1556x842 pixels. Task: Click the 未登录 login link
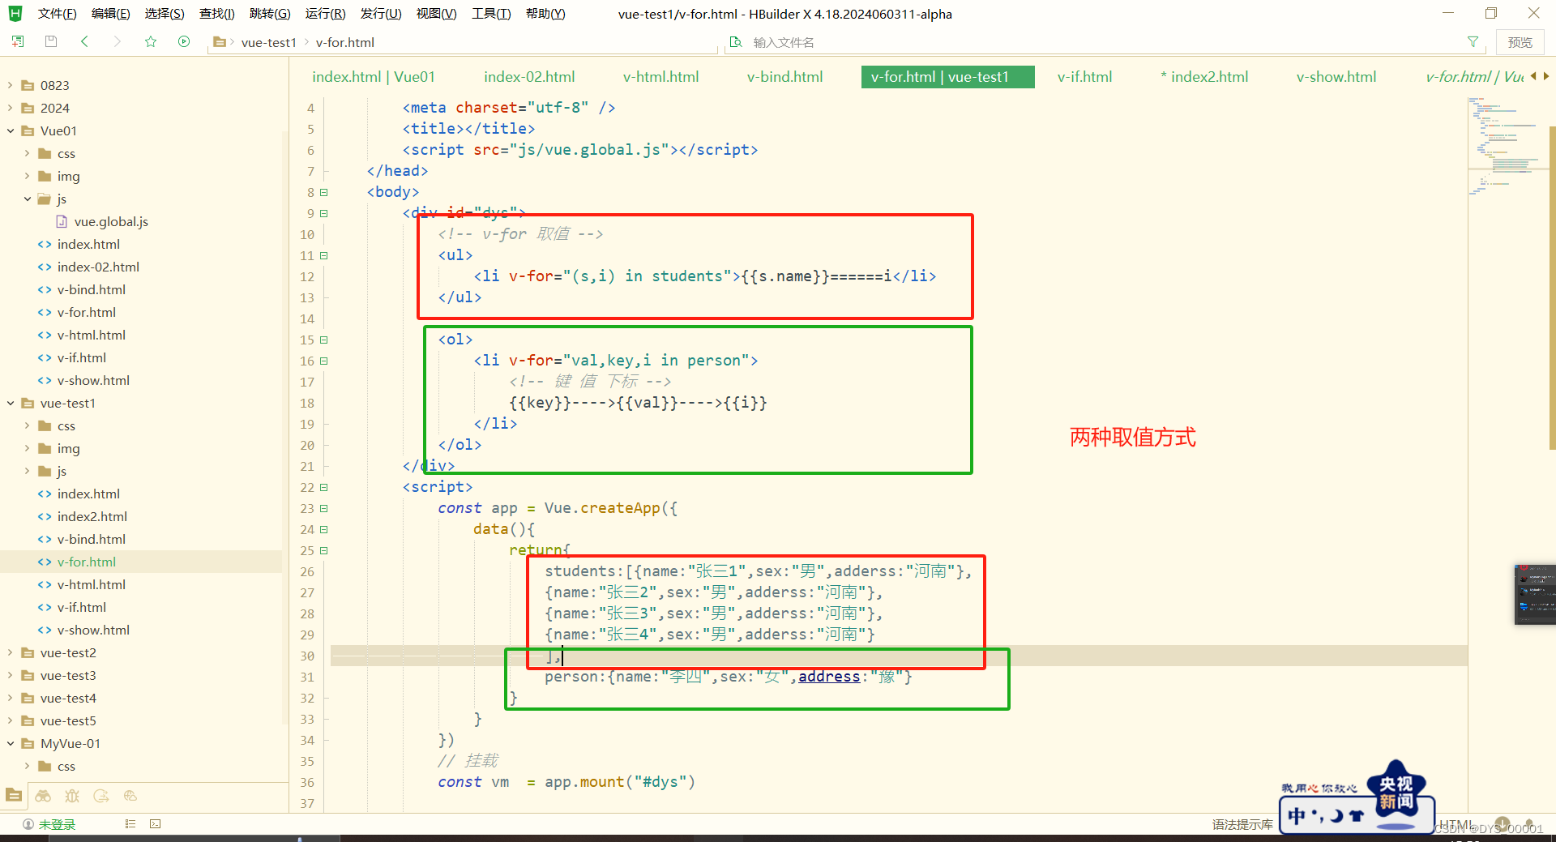[57, 824]
